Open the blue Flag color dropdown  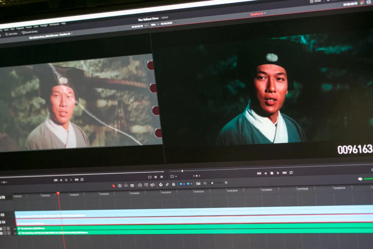(181, 184)
